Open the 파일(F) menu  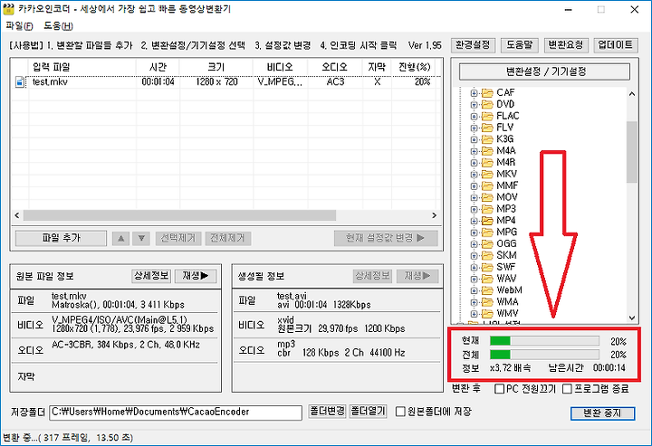(x=20, y=26)
